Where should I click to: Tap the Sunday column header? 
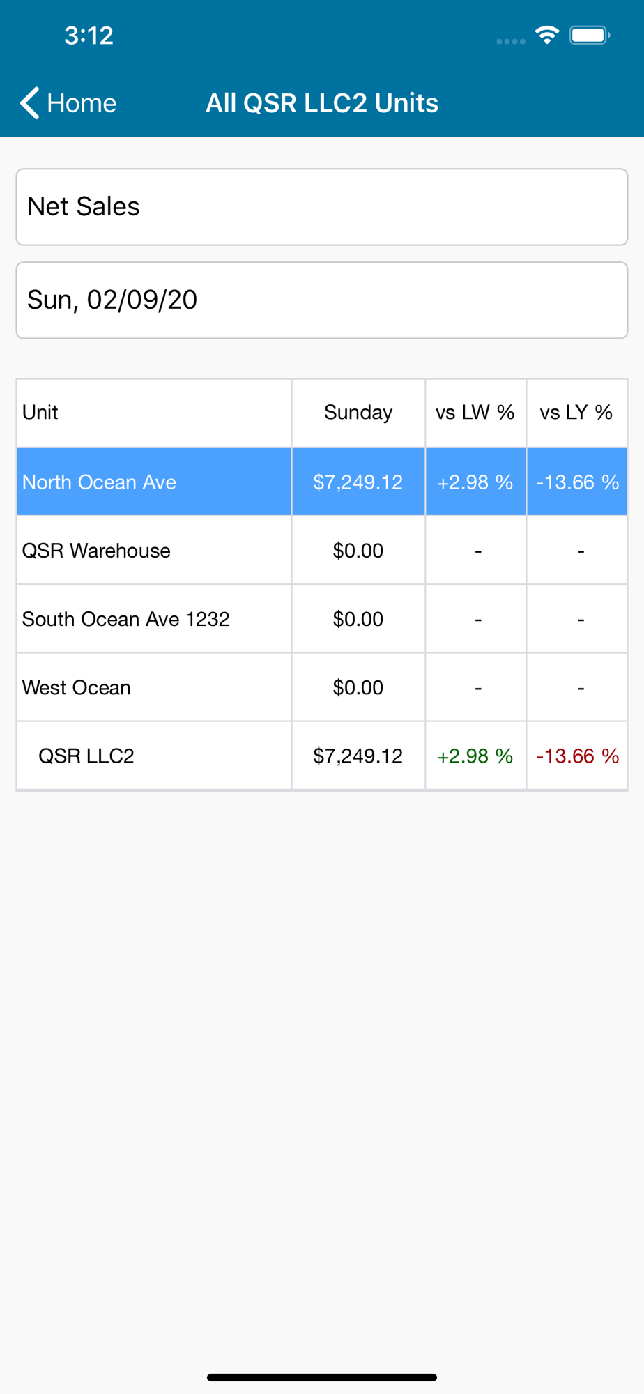pyautogui.click(x=358, y=413)
